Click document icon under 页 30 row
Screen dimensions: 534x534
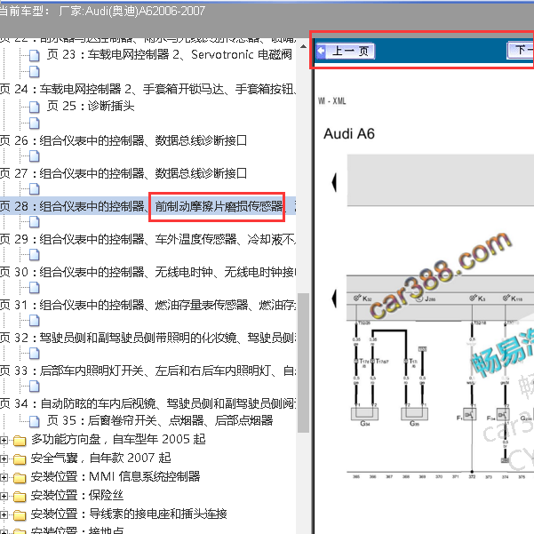35,288
